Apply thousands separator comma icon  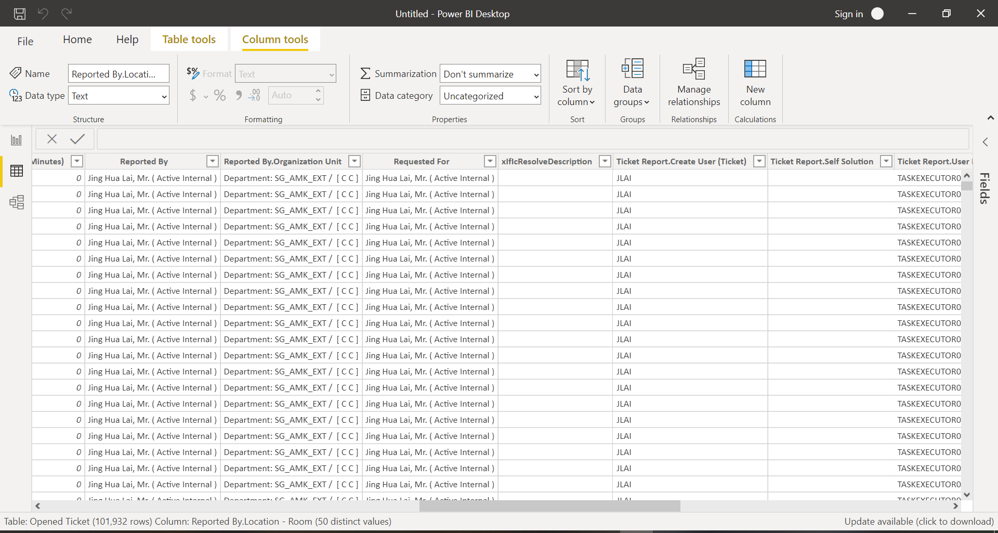(239, 95)
